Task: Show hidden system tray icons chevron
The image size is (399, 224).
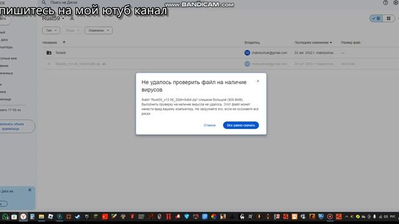Action: (x=347, y=217)
